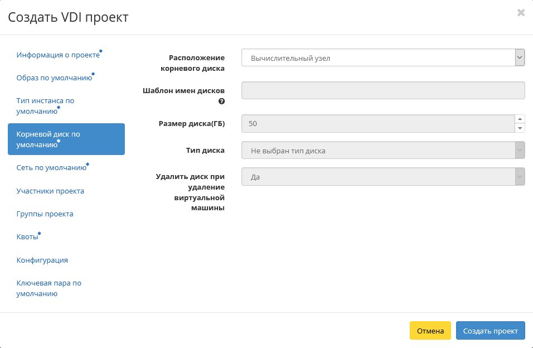The image size is (533, 348).
Task: Expand Удалить диск при удаление dropdown
Action: click(x=383, y=177)
